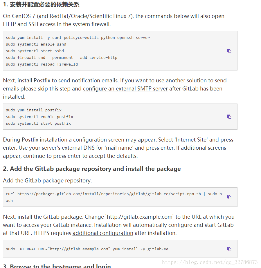Click code line "sudo systemctl start sshd"

tap(35, 51)
